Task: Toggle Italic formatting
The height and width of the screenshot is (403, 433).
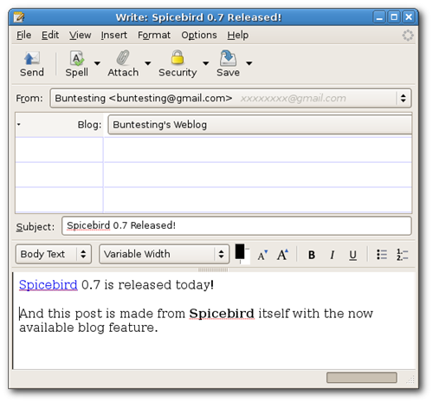Action: pos(333,255)
